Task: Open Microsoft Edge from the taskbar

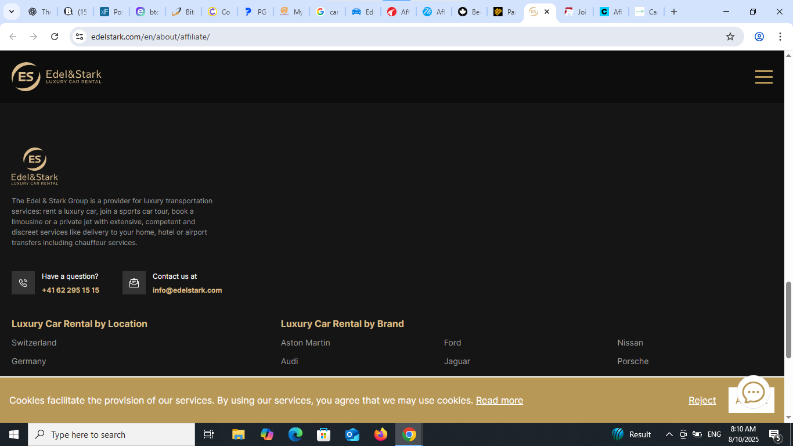Action: (295, 434)
